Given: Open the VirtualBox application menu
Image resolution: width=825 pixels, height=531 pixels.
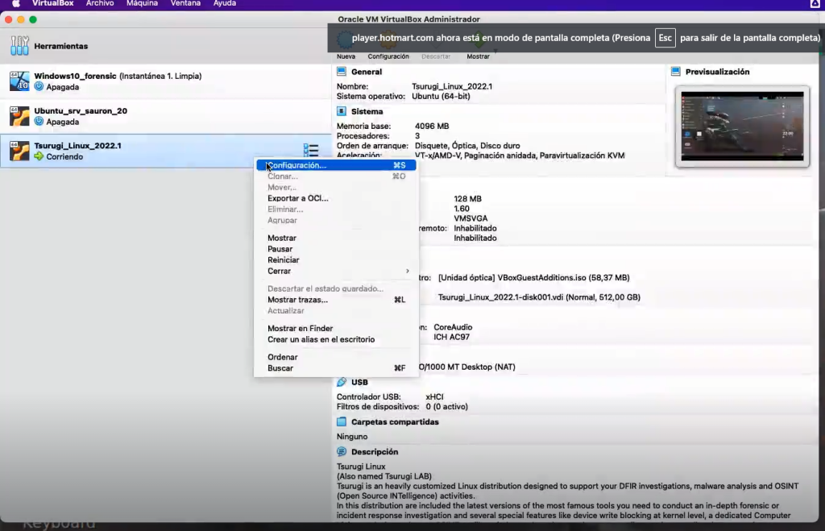Looking at the screenshot, I should click(x=53, y=4).
